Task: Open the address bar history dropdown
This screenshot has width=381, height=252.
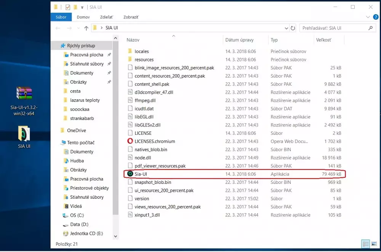Action: click(x=287, y=28)
